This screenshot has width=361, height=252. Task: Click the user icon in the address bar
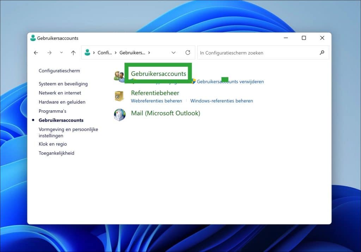tap(87, 52)
